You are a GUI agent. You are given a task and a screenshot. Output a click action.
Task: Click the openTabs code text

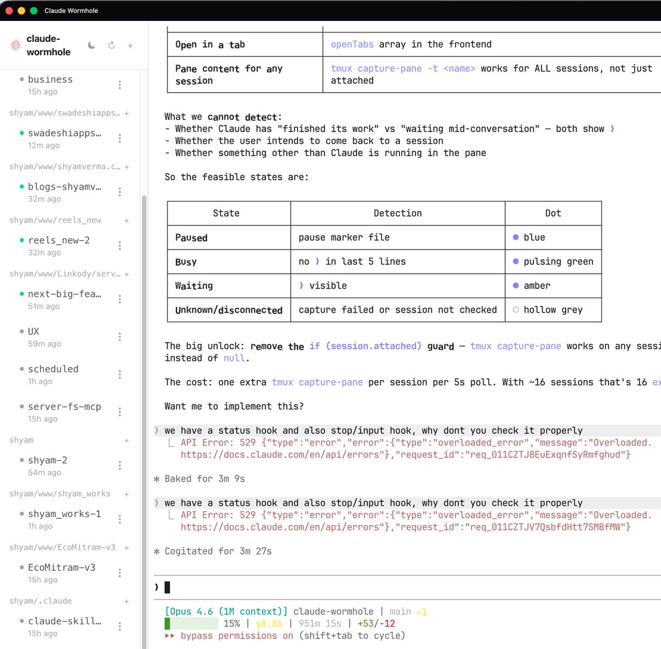click(352, 44)
